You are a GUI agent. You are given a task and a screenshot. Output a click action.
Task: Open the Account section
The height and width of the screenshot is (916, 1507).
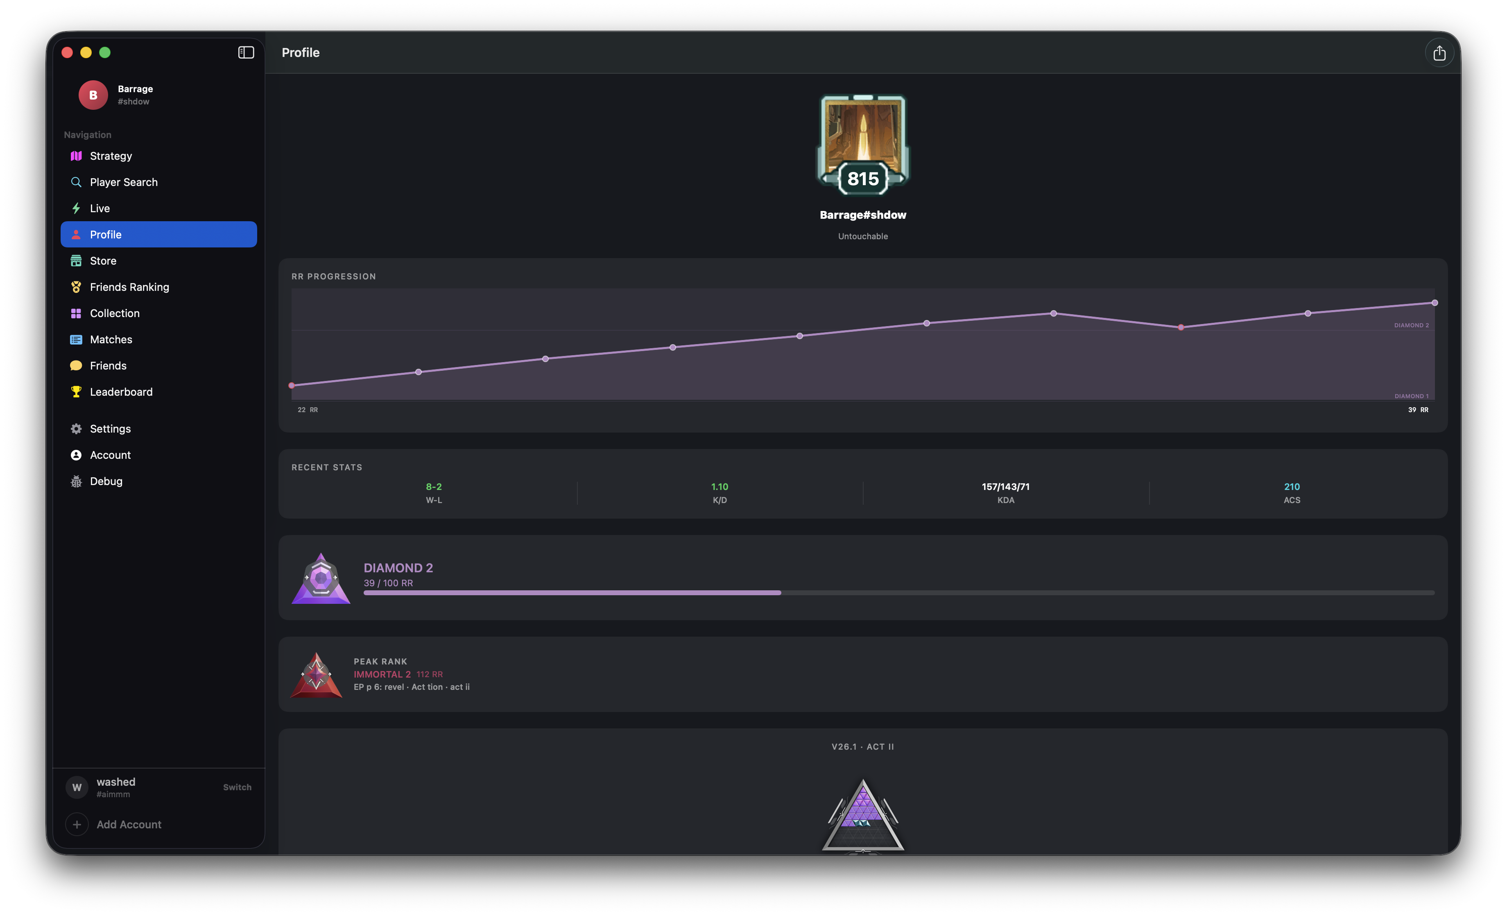point(109,455)
